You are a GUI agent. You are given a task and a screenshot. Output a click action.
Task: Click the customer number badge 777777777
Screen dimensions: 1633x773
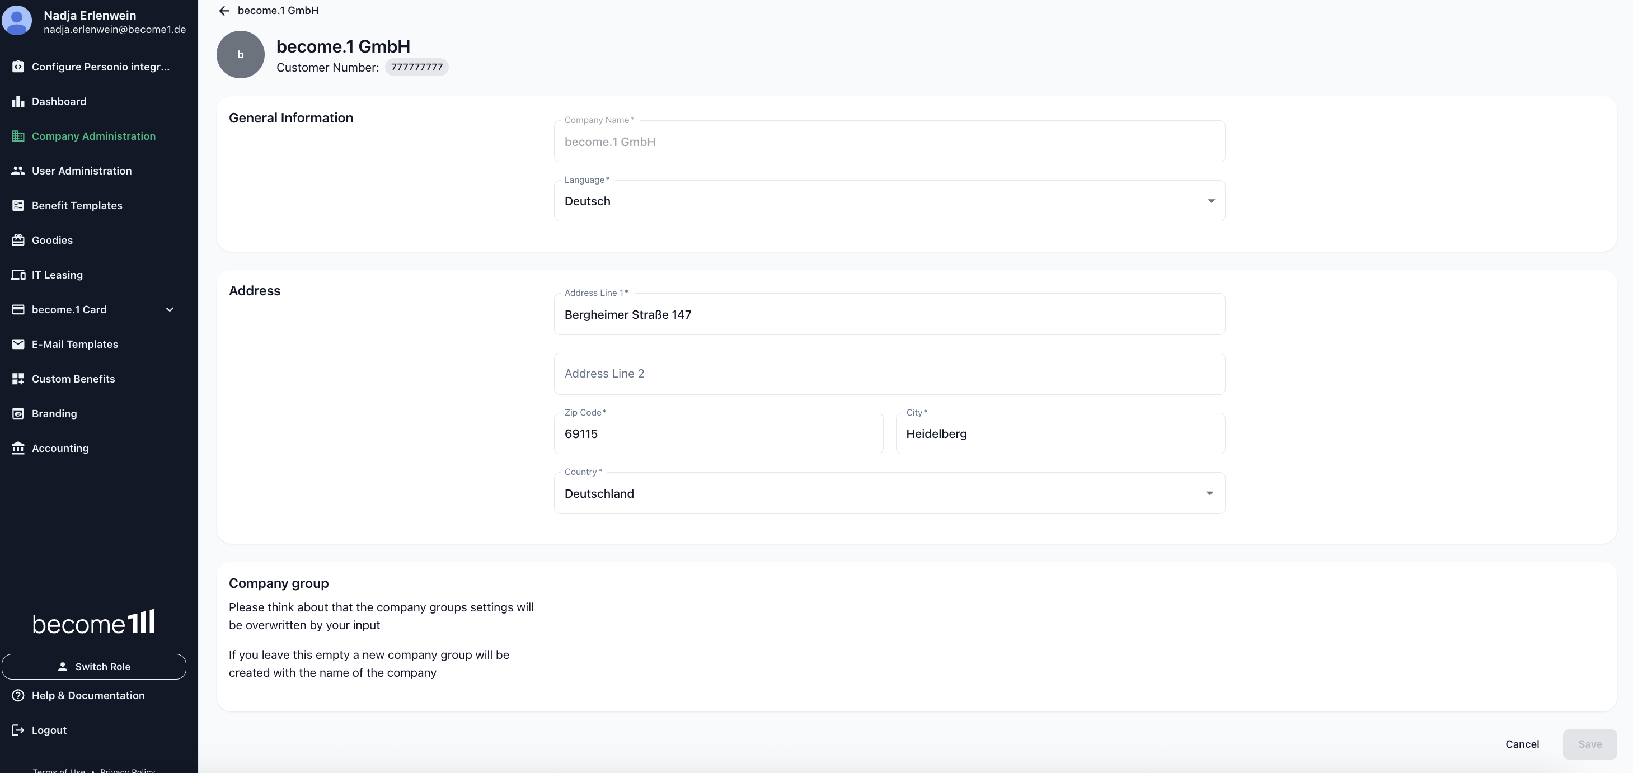(416, 67)
